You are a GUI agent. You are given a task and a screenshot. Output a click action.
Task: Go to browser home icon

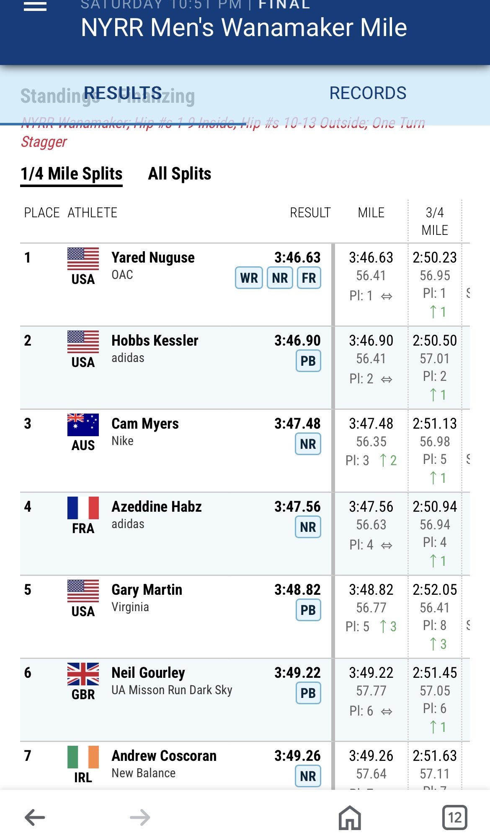coord(350,817)
